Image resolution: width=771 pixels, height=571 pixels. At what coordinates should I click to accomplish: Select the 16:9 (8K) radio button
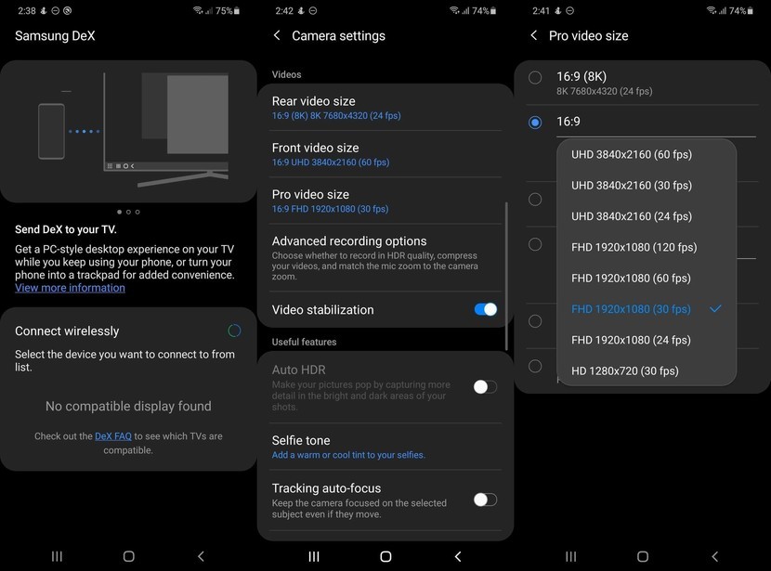coord(536,78)
